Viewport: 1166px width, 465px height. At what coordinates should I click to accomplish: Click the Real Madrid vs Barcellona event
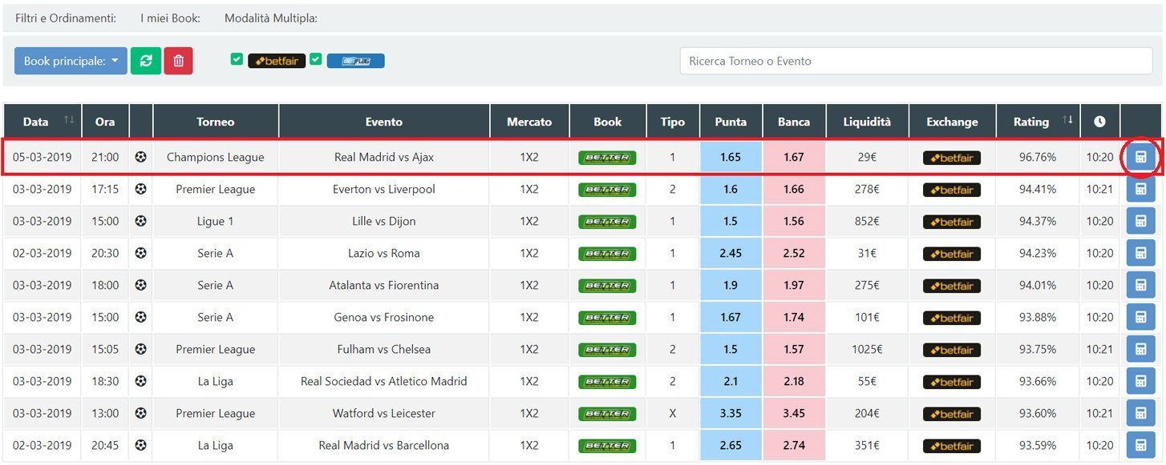click(x=384, y=446)
